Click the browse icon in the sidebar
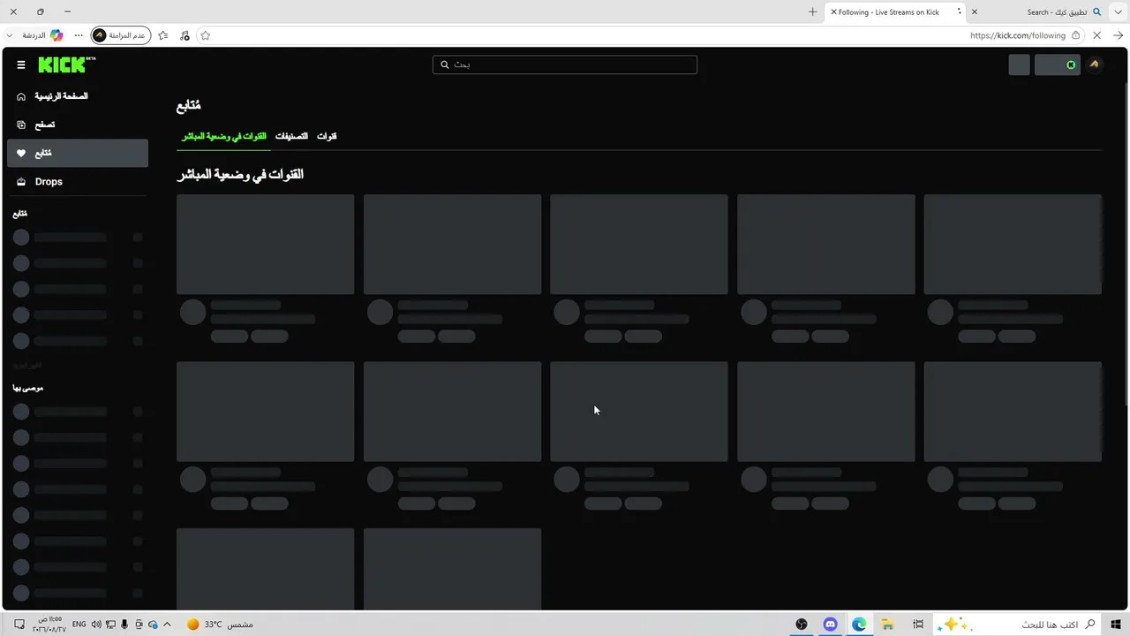1130x636 pixels. click(21, 125)
